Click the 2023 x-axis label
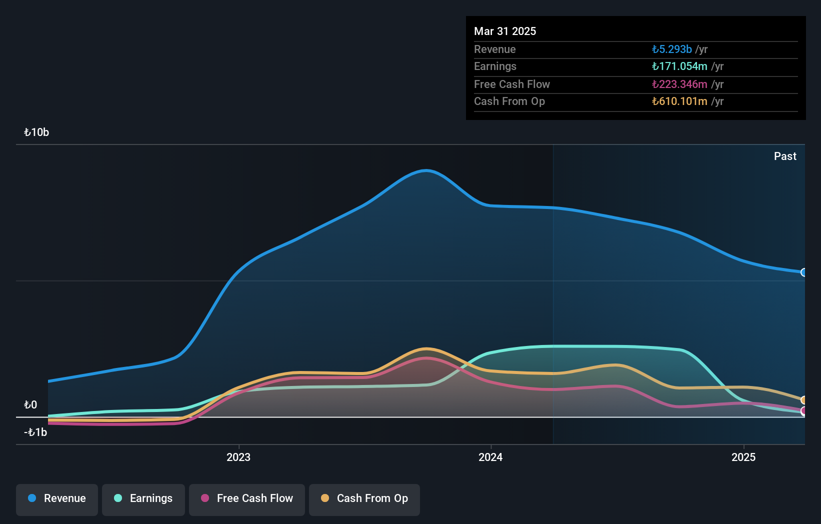The image size is (821, 524). point(238,457)
